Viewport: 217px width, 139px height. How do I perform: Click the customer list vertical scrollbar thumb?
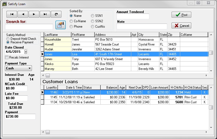(x=211, y=53)
